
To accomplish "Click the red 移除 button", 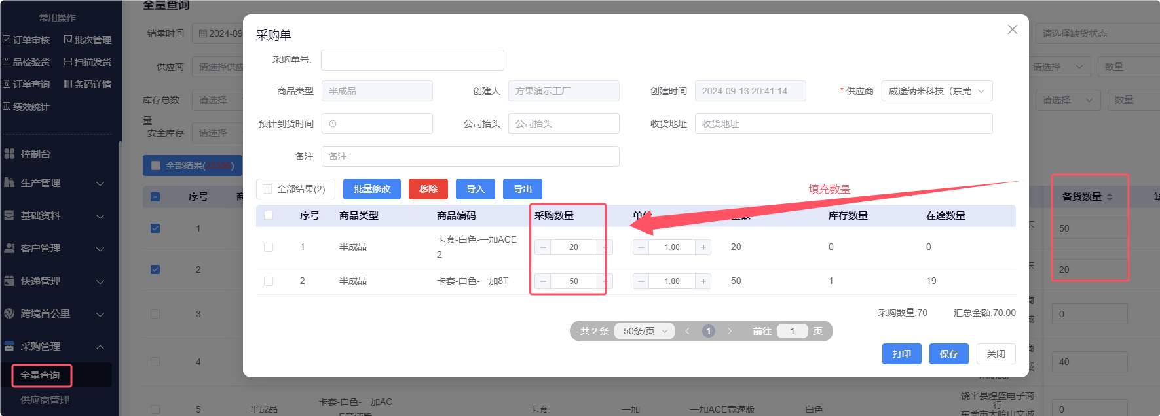I will coord(428,189).
